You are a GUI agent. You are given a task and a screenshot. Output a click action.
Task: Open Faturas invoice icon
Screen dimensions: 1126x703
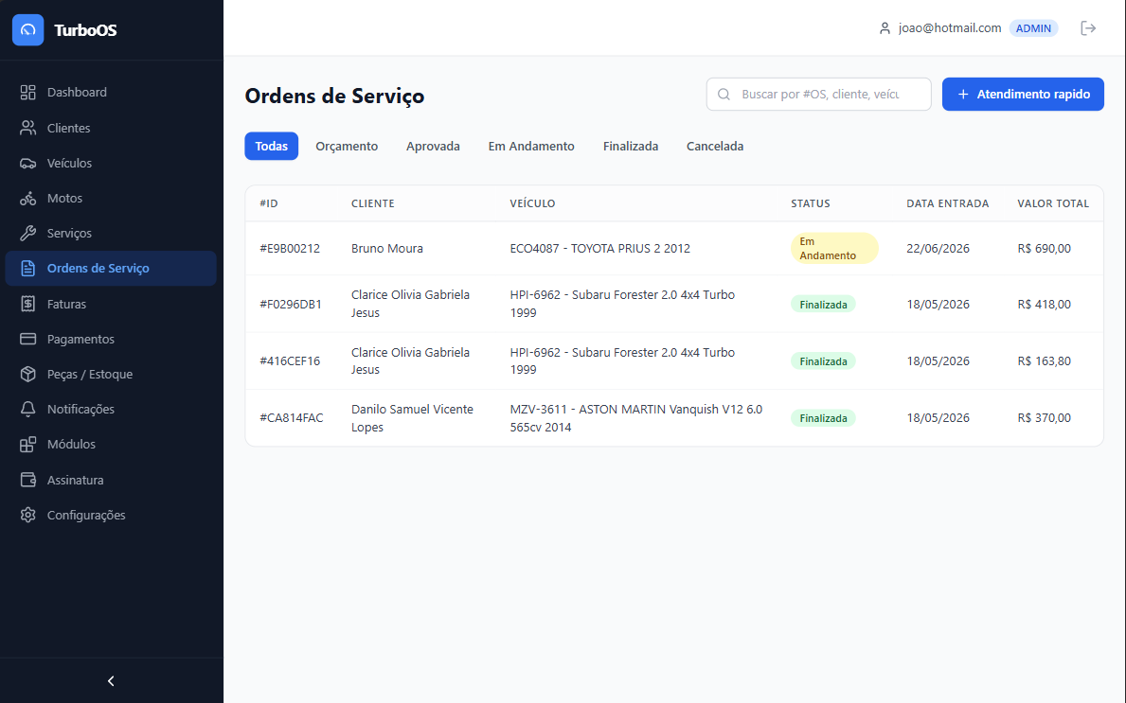pyautogui.click(x=28, y=304)
